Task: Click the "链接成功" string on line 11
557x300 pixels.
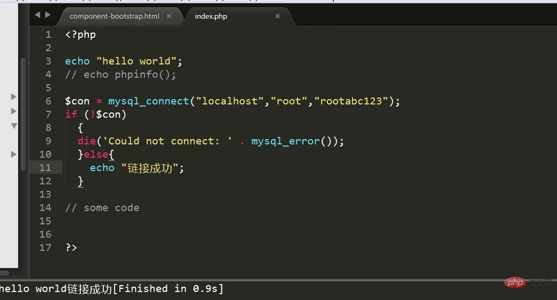Action: (x=150, y=168)
